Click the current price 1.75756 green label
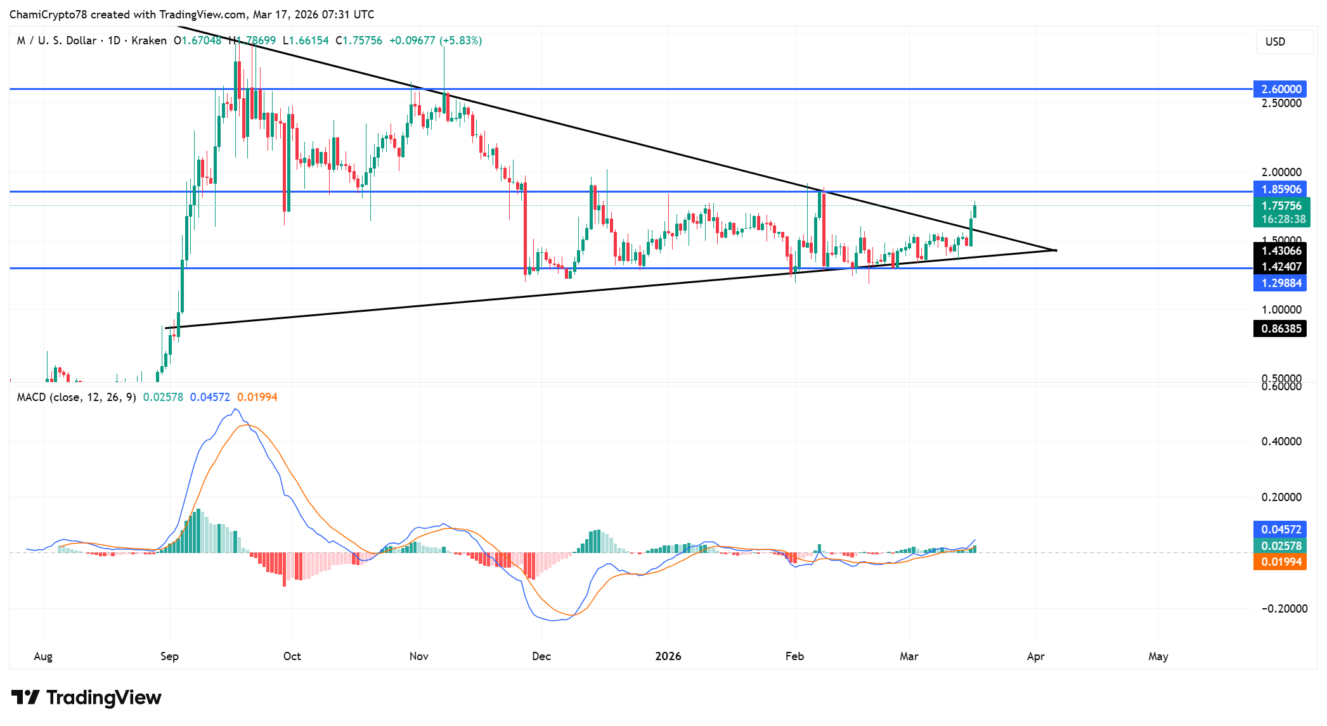Screen dimensions: 1327x726 (1281, 206)
